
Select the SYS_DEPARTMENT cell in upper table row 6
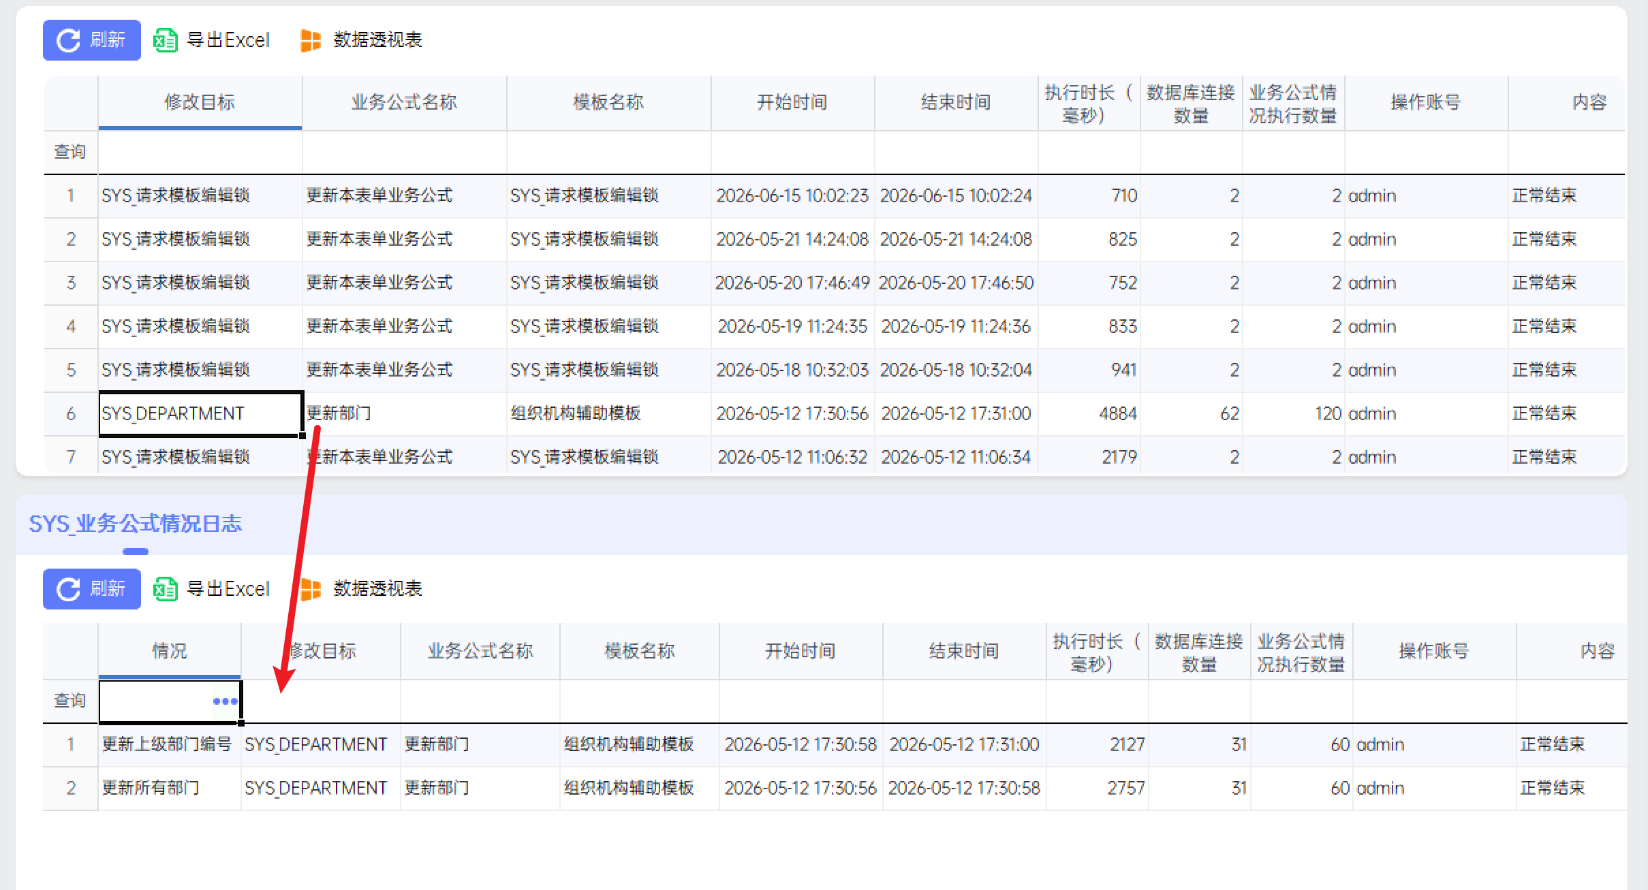tap(200, 413)
